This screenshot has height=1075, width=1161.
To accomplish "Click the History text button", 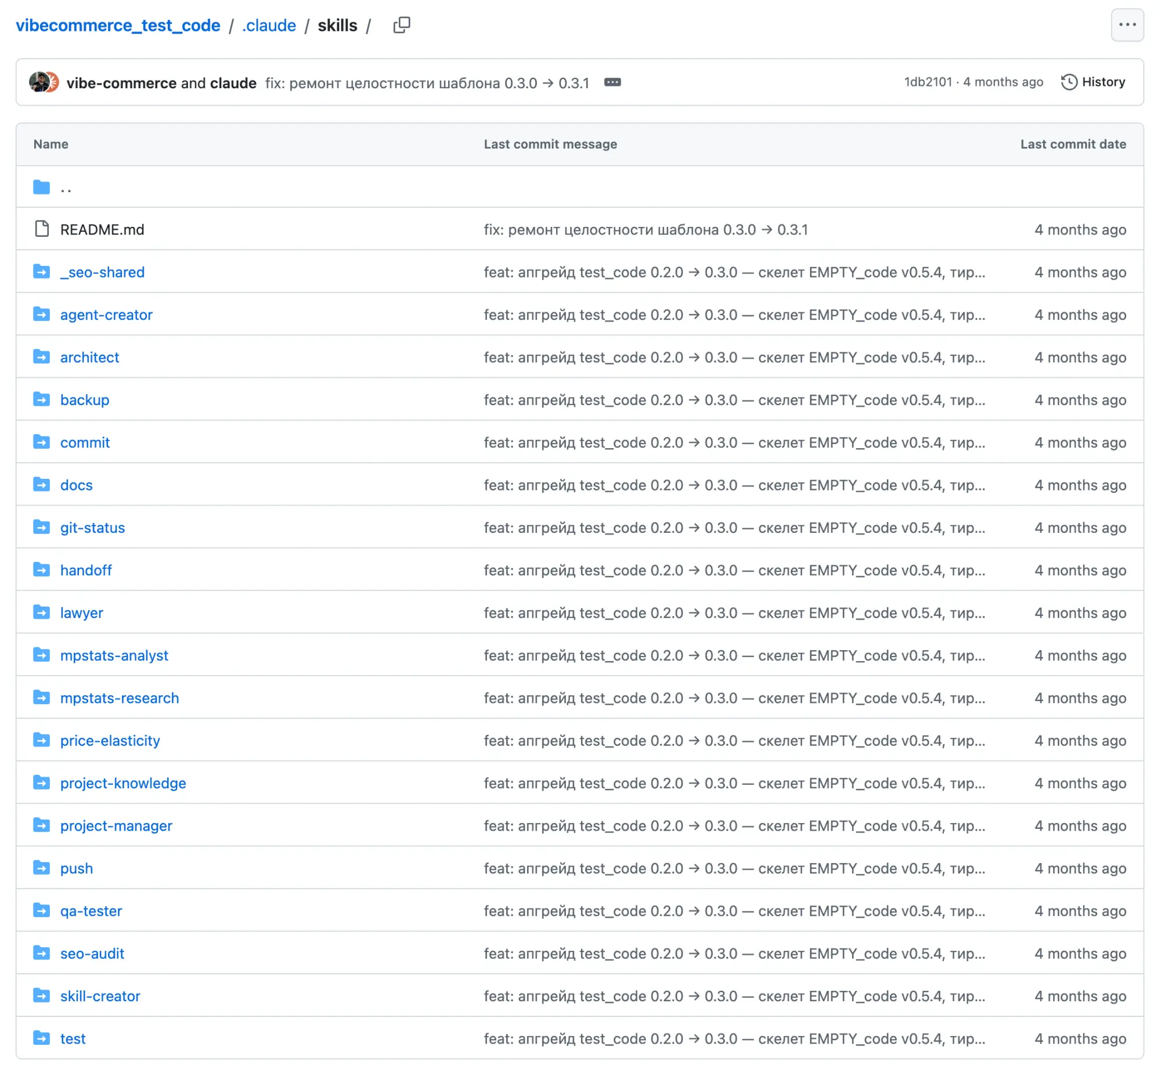I will point(1104,82).
